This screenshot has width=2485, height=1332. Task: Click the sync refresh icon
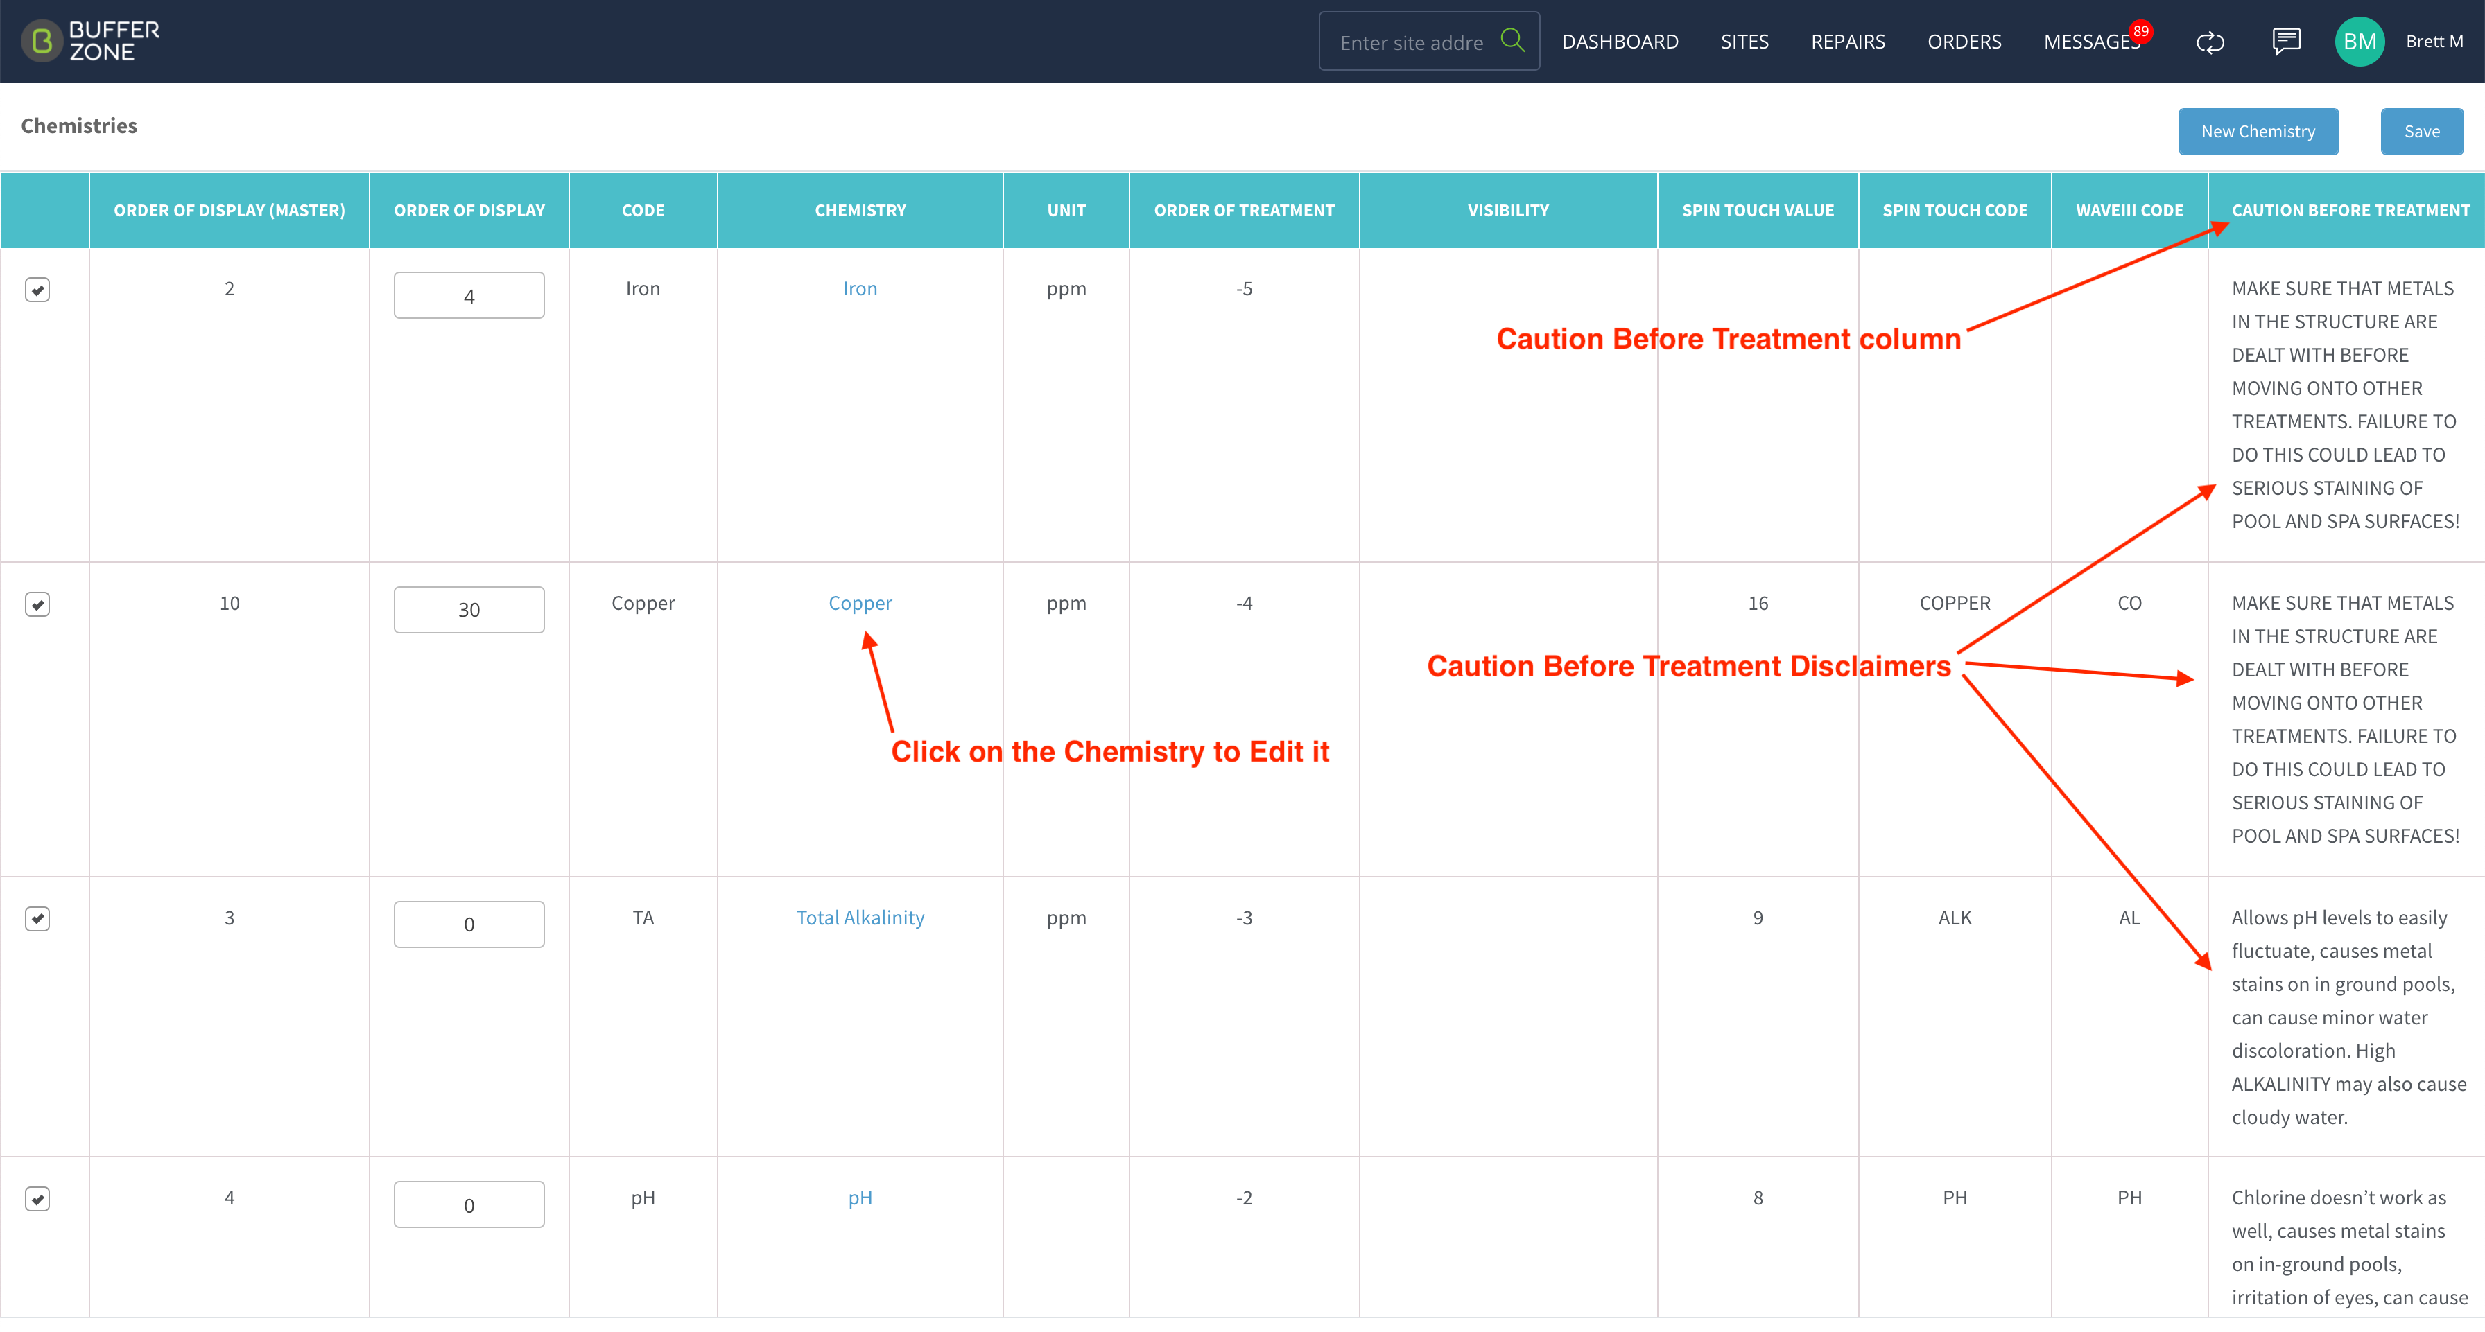(2210, 42)
